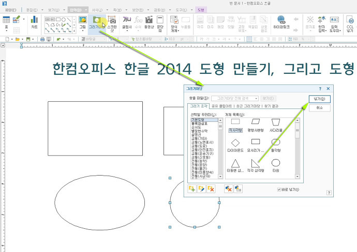The image size is (357, 252).
Task: Select the ellipse shape in ribbon gallery
Action: click(64, 20)
